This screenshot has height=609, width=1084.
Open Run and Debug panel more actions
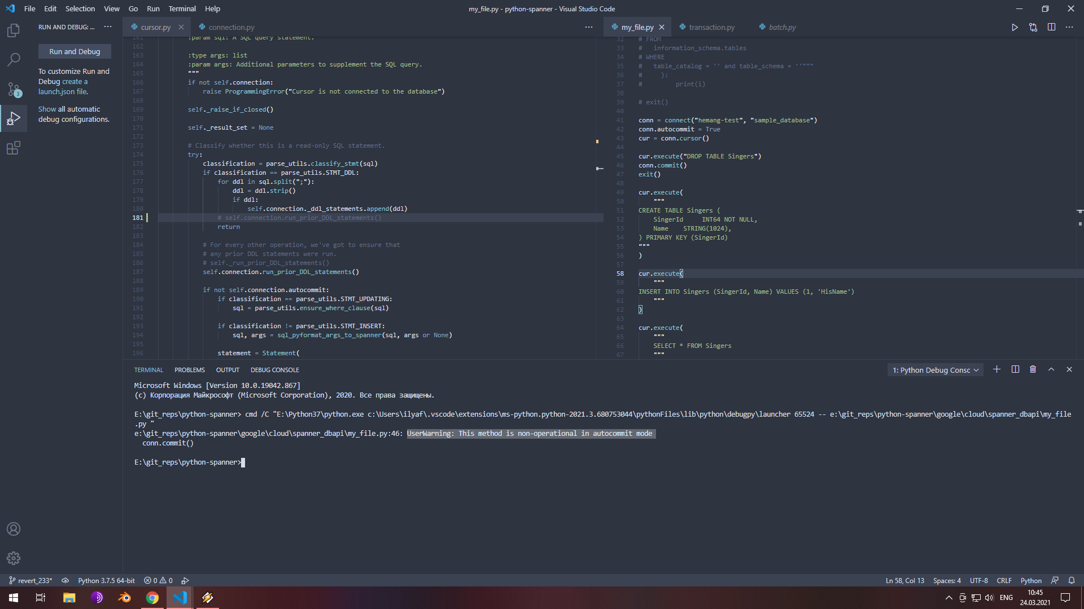(108, 27)
